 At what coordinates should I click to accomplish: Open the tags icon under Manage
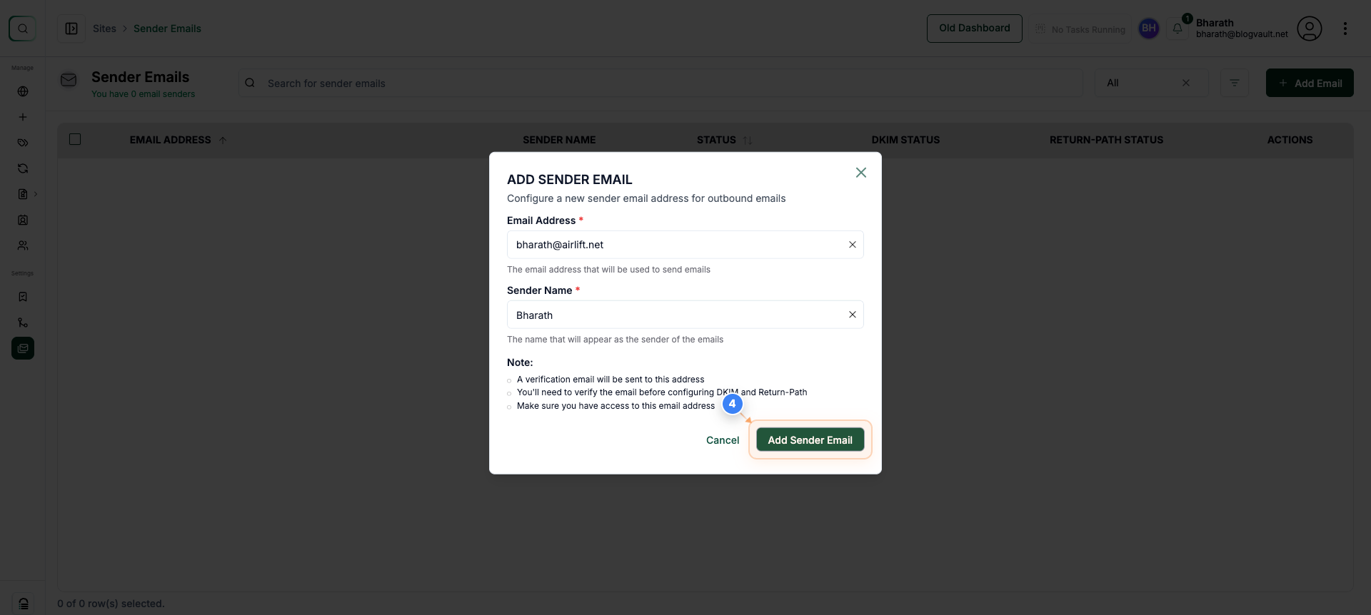pos(23,143)
